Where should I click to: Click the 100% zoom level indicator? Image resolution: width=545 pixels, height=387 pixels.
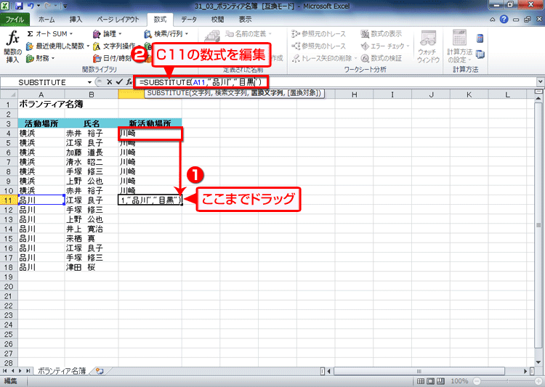pyautogui.click(x=459, y=381)
